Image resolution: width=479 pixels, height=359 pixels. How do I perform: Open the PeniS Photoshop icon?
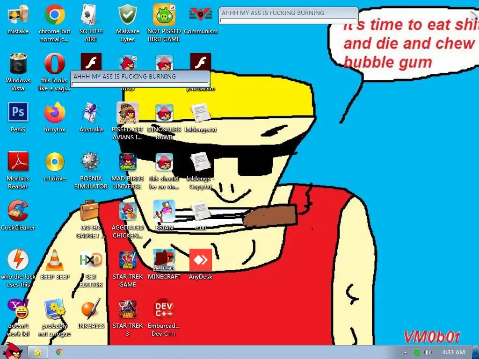(x=18, y=112)
